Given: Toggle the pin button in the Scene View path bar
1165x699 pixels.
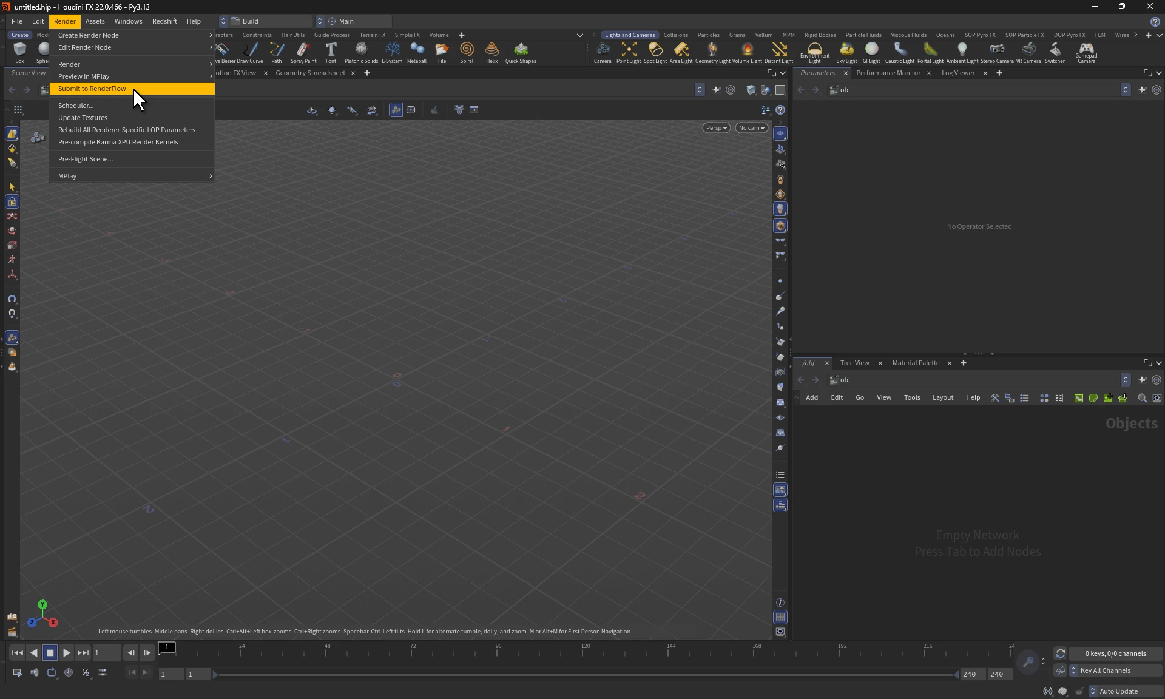Looking at the screenshot, I should (x=716, y=90).
